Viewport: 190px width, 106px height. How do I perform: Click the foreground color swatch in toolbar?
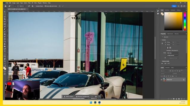[x=4, y=68]
